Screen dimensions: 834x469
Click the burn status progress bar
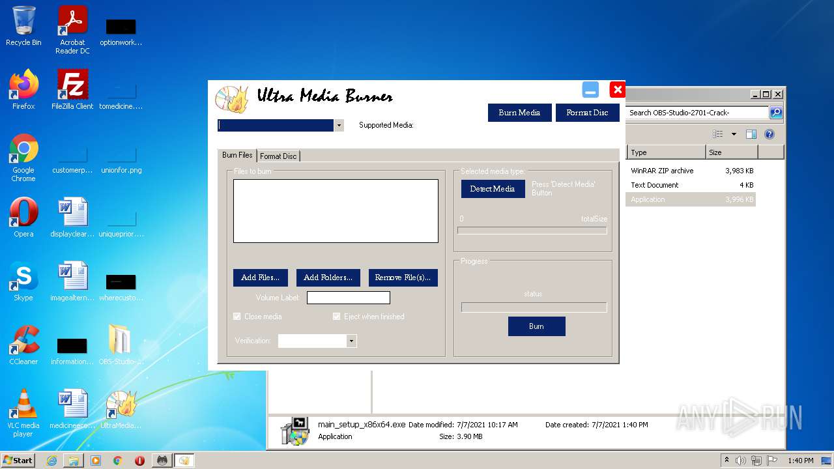(534, 307)
